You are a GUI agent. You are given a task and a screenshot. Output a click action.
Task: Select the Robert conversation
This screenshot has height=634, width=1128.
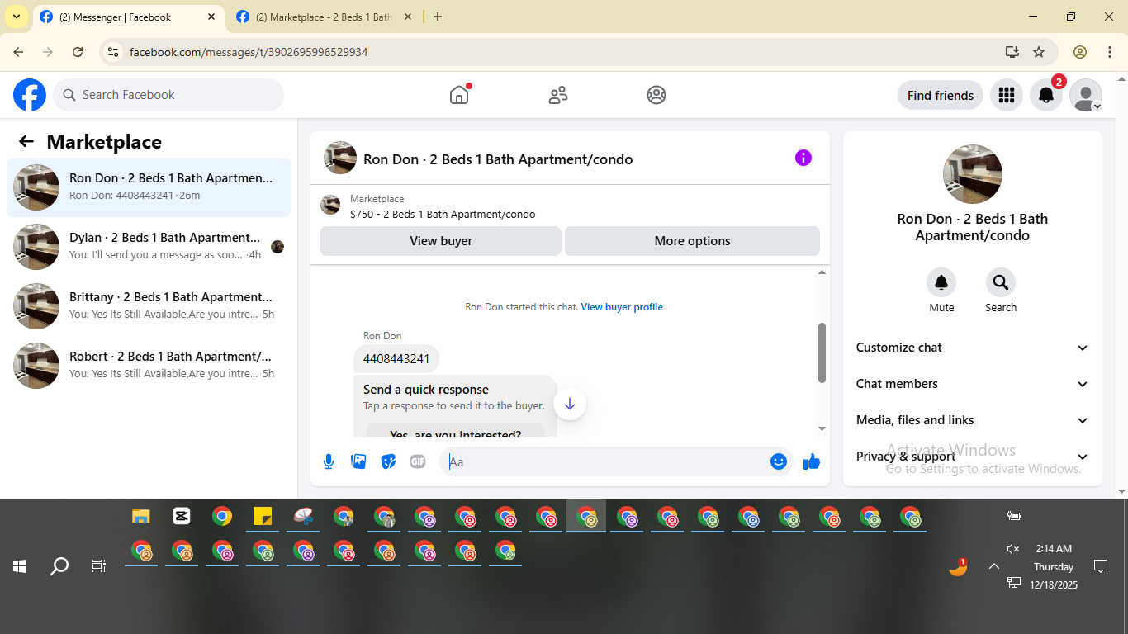[149, 366]
